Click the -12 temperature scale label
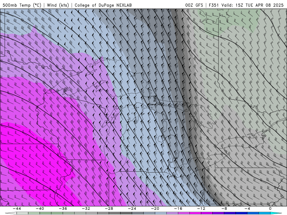The image size is (287, 215). [201, 209]
